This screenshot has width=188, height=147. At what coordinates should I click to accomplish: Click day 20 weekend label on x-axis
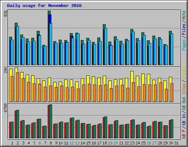(116, 143)
